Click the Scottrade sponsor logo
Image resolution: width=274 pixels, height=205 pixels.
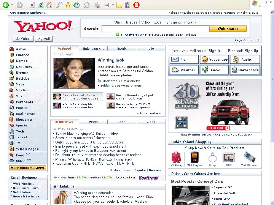click(149, 178)
